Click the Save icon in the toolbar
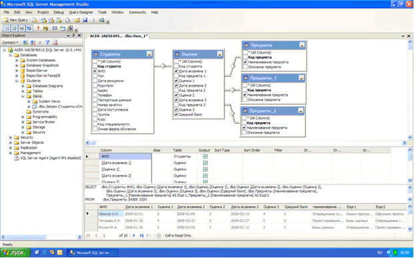The width and height of the screenshot is (414, 258). [x=85, y=20]
